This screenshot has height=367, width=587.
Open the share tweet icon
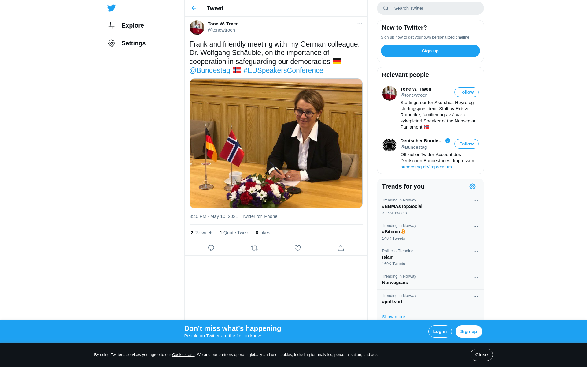pos(341,248)
